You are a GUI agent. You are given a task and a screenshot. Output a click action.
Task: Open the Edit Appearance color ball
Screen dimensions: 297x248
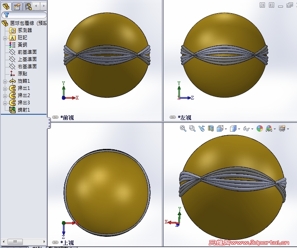pos(260,128)
